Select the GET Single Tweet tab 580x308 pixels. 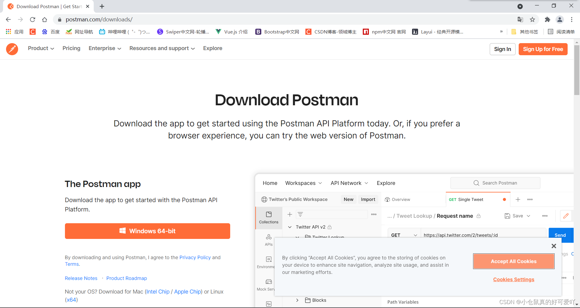coord(478,199)
